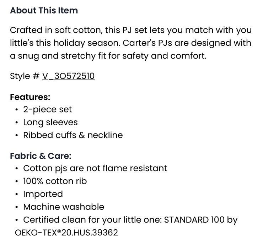The image size is (263, 240).
Task: Select the 100% cotton rib item
Action: pos(55,181)
